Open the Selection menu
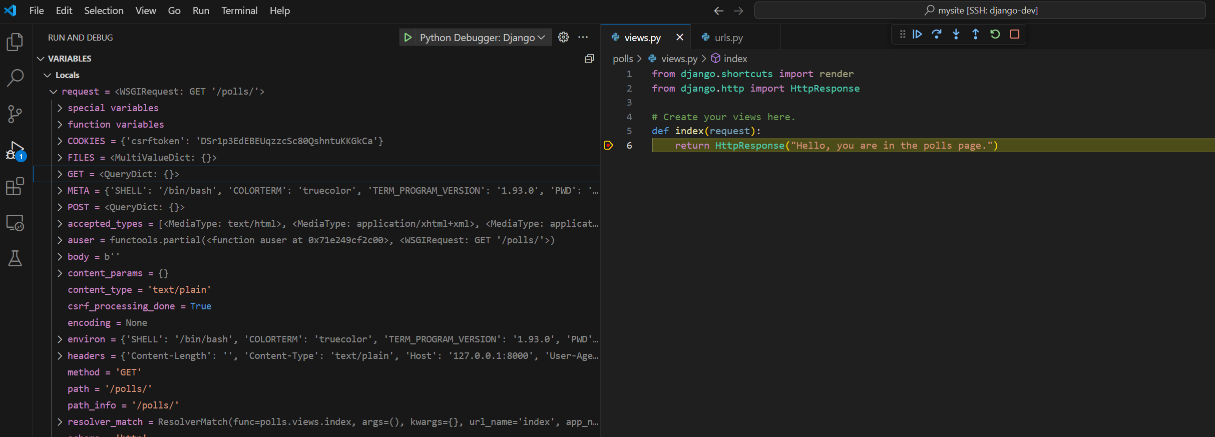Screen dimensions: 1215x437 (104, 11)
